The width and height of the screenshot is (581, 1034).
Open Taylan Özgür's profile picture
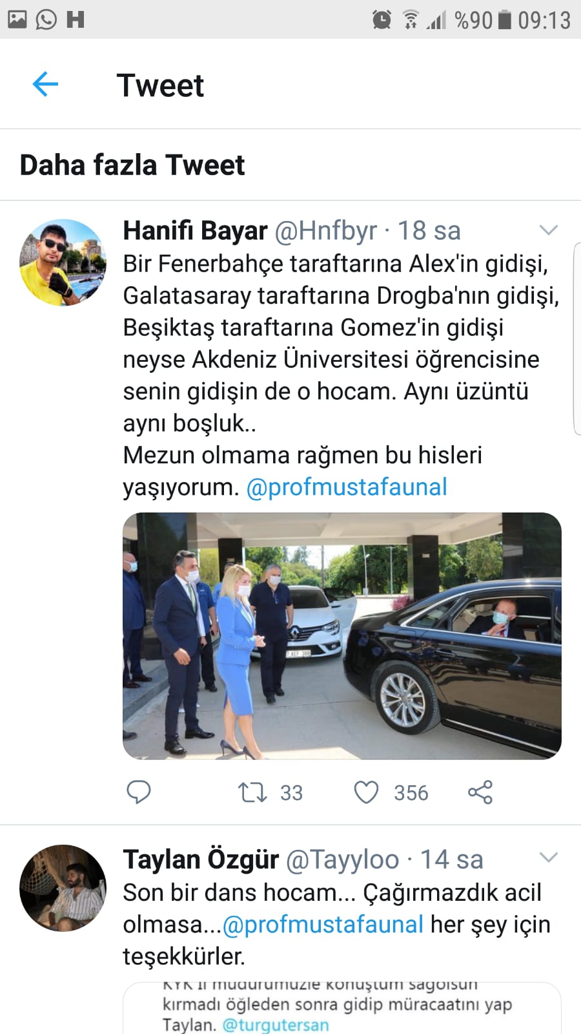click(x=63, y=888)
